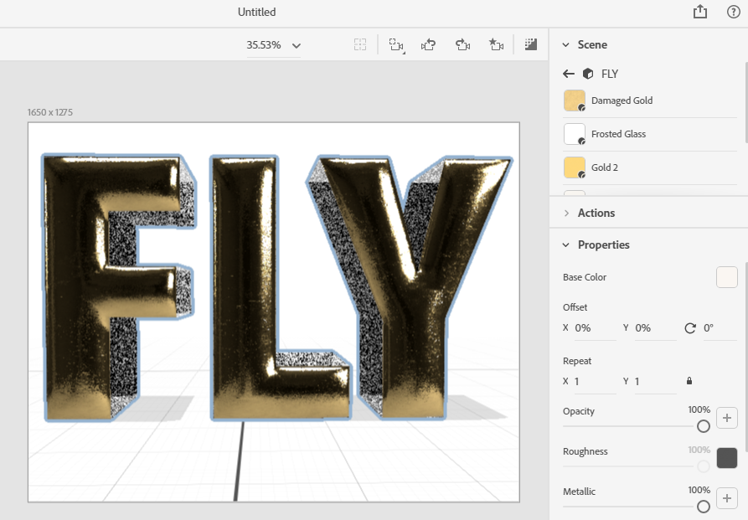Open the help question mark icon
748x520 pixels.
733,12
